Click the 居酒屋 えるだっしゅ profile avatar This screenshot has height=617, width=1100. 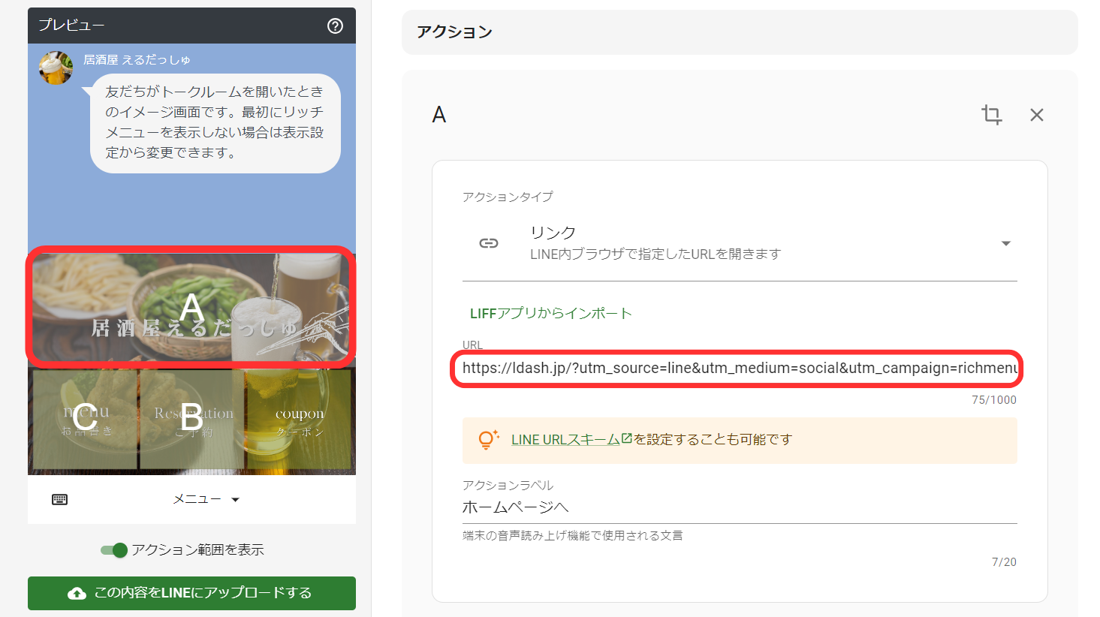tap(56, 68)
